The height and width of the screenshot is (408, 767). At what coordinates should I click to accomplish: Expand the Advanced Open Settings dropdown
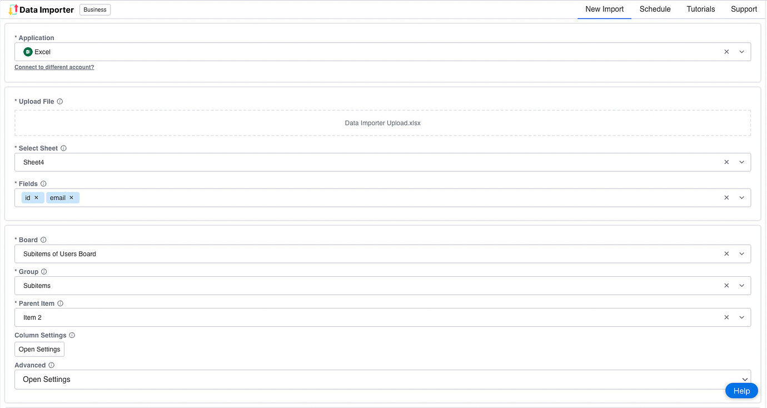[745, 379]
